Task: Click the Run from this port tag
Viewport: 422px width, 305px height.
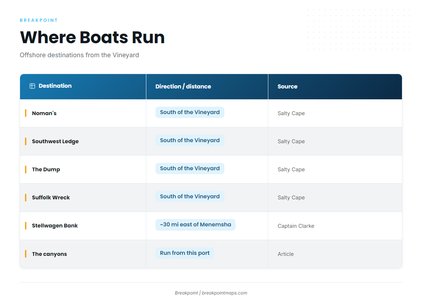Action: click(x=185, y=253)
